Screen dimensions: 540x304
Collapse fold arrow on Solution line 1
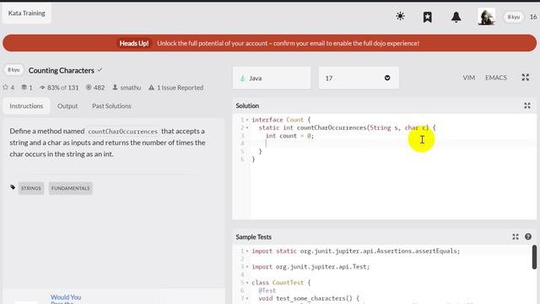pos(247,120)
